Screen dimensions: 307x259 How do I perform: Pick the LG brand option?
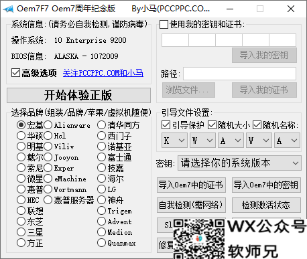tap(101, 189)
